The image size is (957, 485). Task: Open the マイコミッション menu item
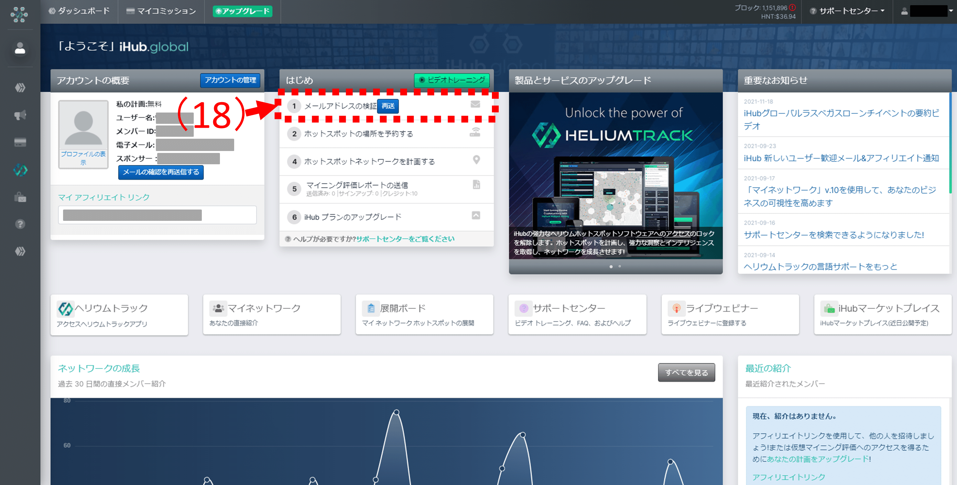pyautogui.click(x=161, y=11)
